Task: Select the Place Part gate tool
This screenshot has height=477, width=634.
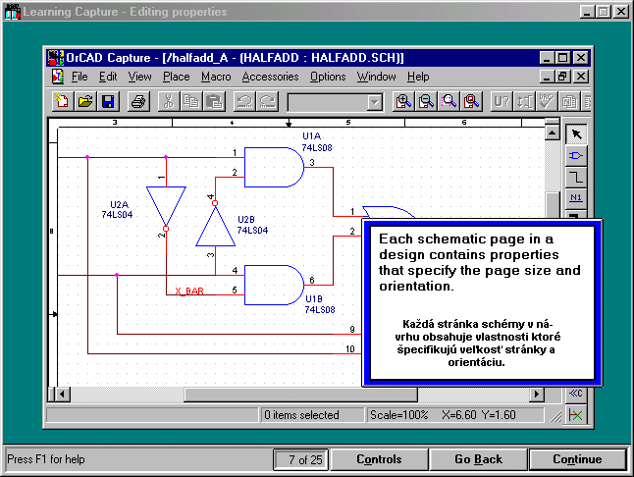Action: (x=577, y=156)
